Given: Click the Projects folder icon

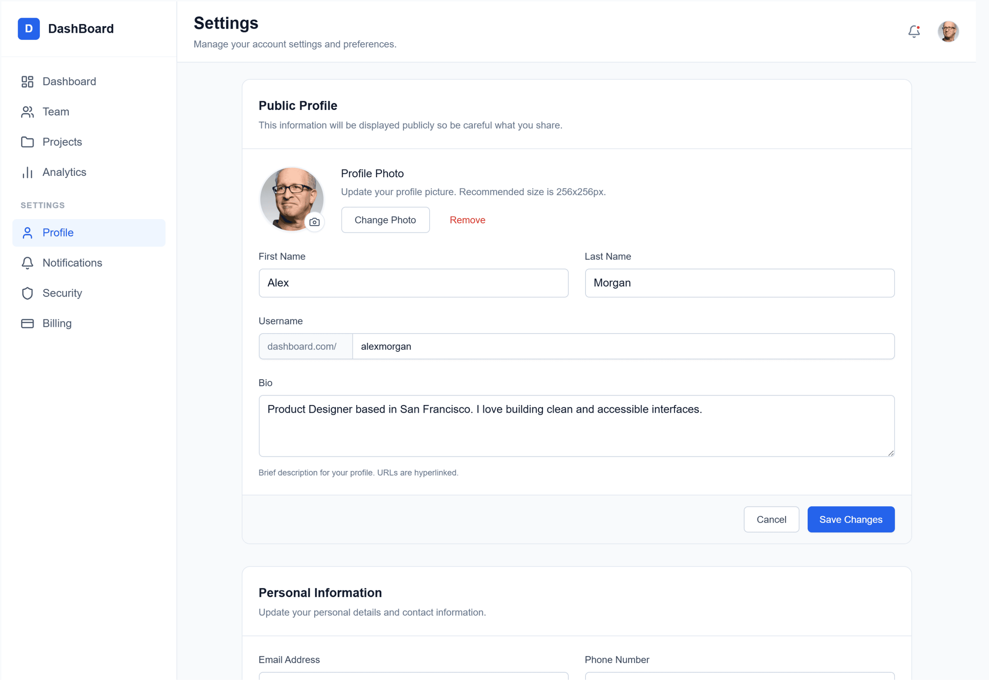Looking at the screenshot, I should [27, 142].
